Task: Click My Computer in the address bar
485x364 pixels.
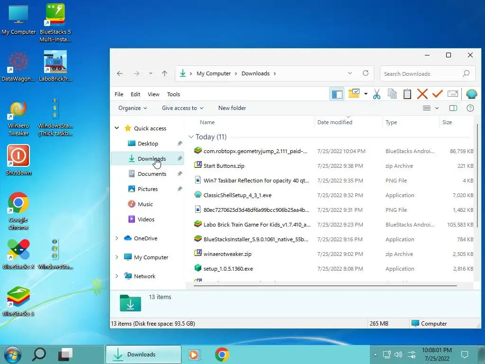Action: [x=214, y=73]
